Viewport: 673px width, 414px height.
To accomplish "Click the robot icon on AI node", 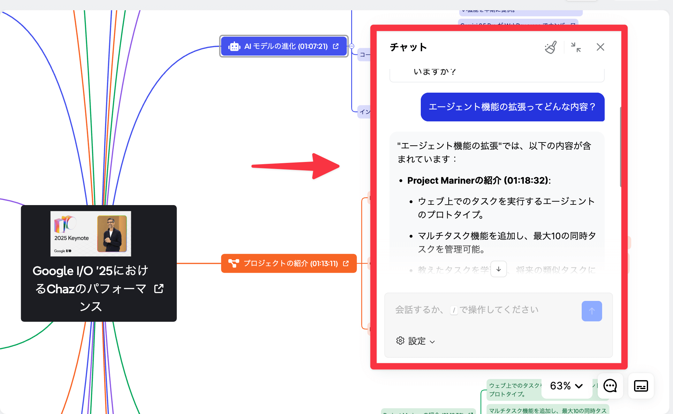I will click(234, 47).
